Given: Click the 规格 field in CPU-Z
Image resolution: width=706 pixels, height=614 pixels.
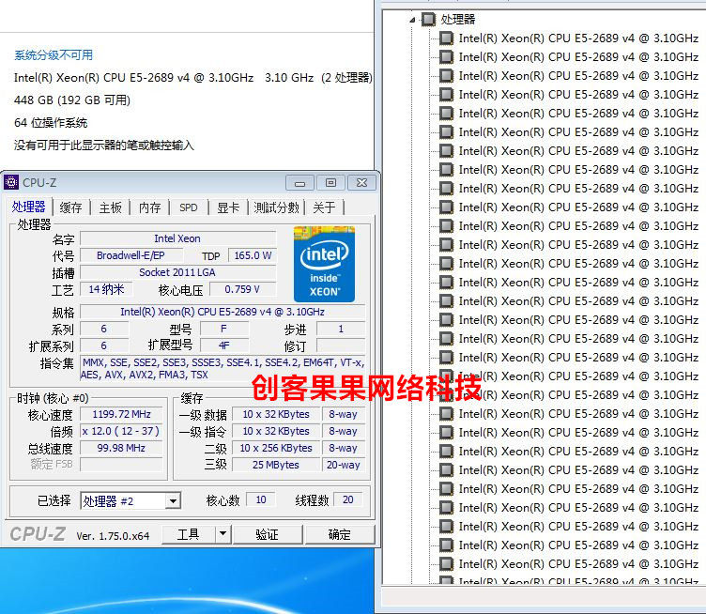Looking at the screenshot, I should 223,312.
